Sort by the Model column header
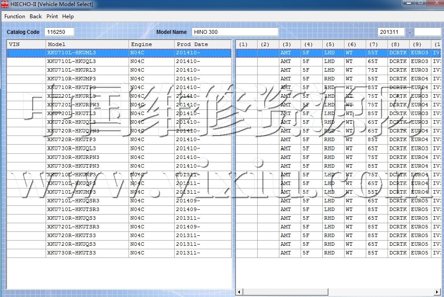Image resolution: width=444 pixels, height=297 pixels. [87, 44]
